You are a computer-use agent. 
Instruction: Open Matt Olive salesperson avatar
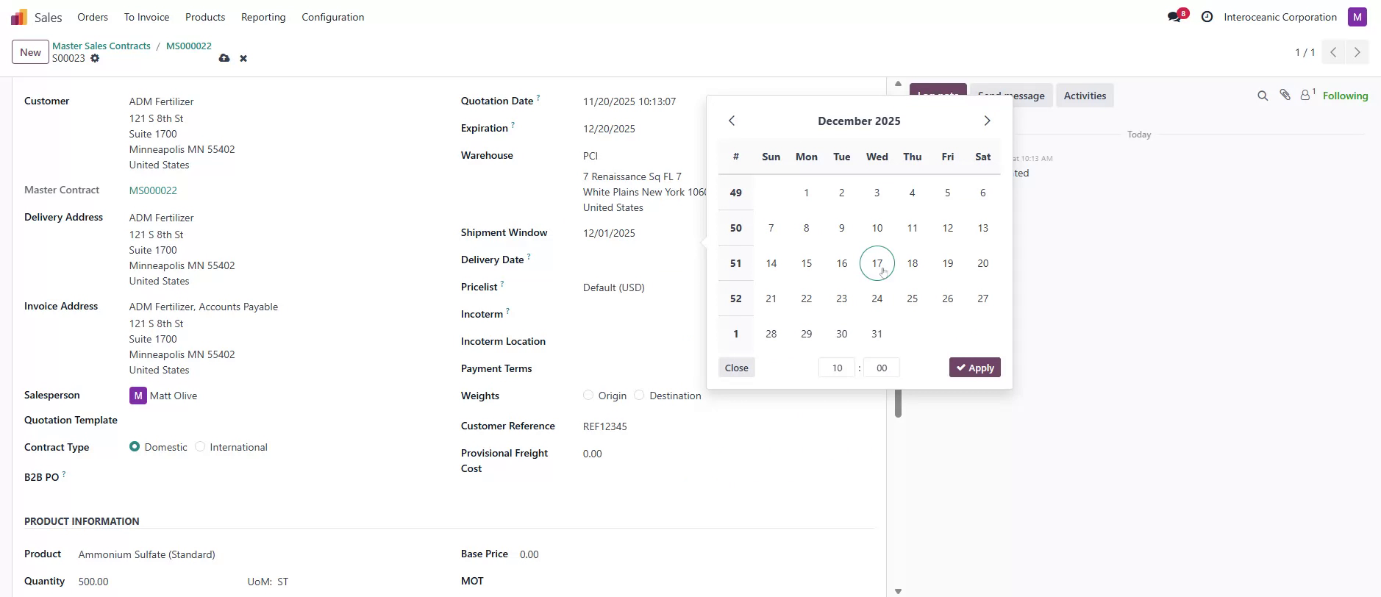(x=138, y=396)
